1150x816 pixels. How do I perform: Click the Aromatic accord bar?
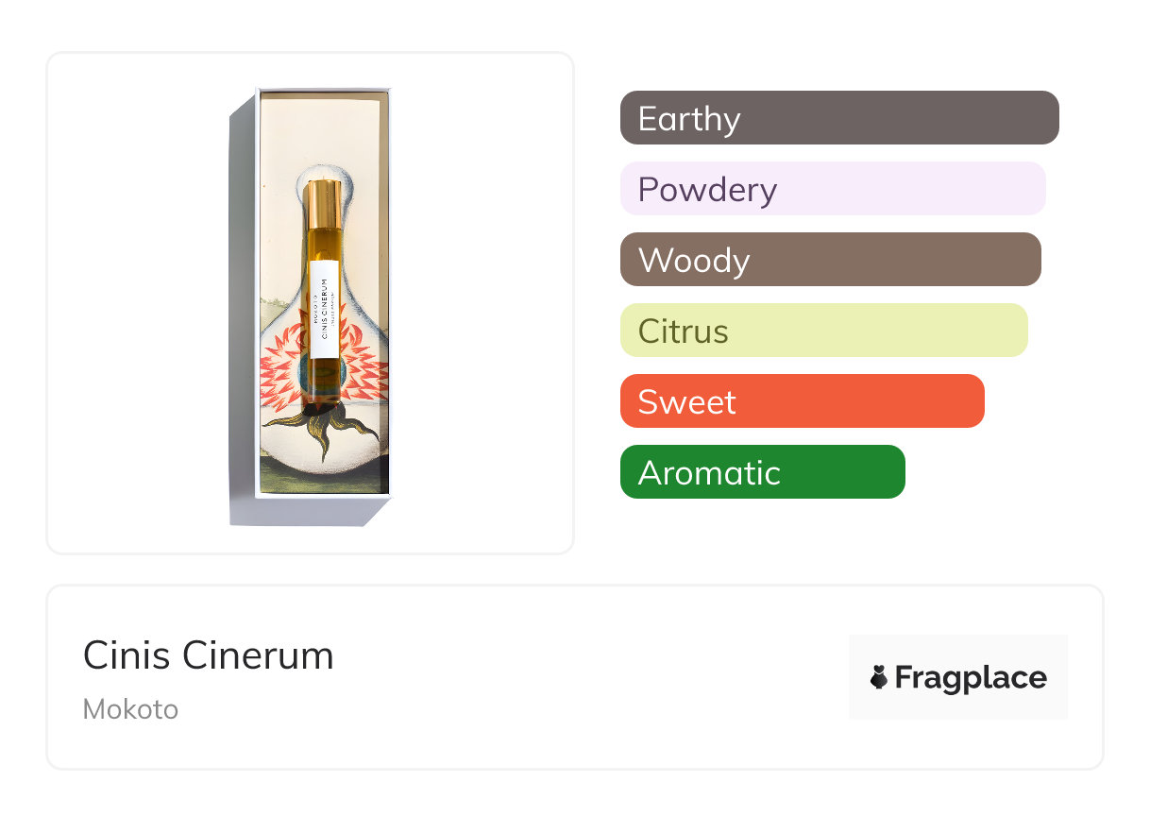[762, 472]
